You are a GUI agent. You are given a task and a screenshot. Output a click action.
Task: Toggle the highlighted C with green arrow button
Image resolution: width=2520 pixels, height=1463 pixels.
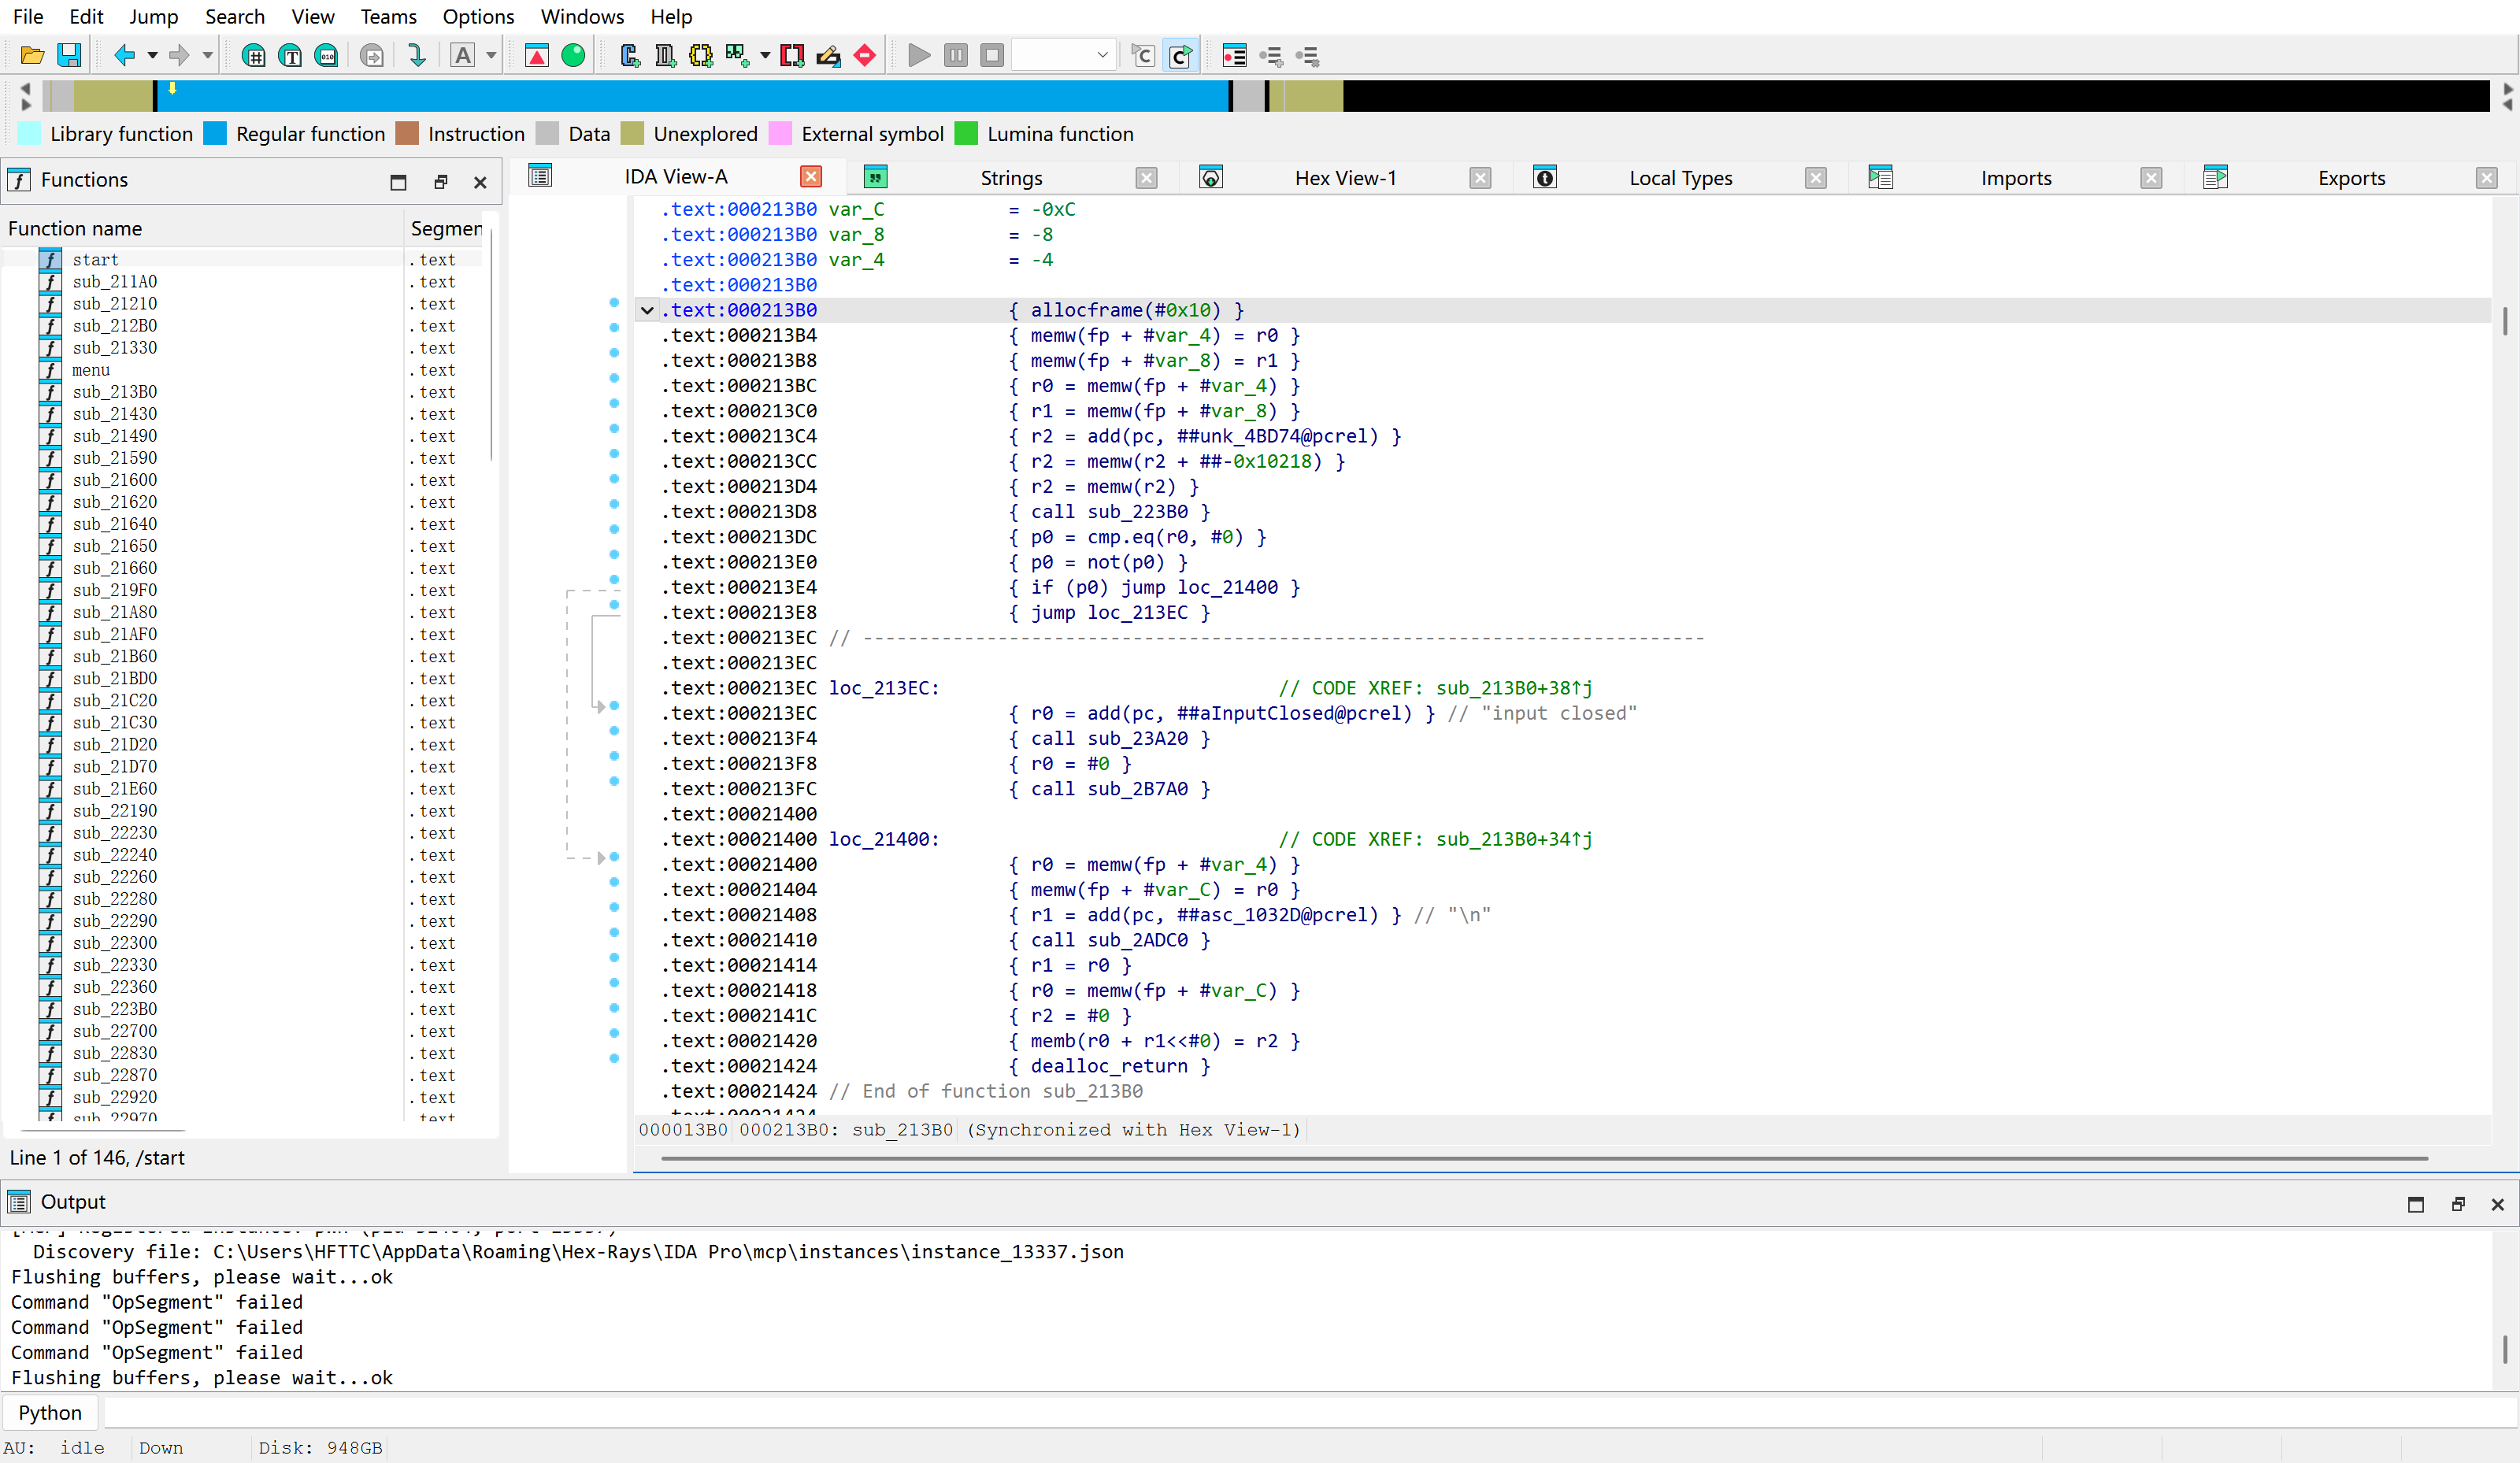coord(1181,56)
